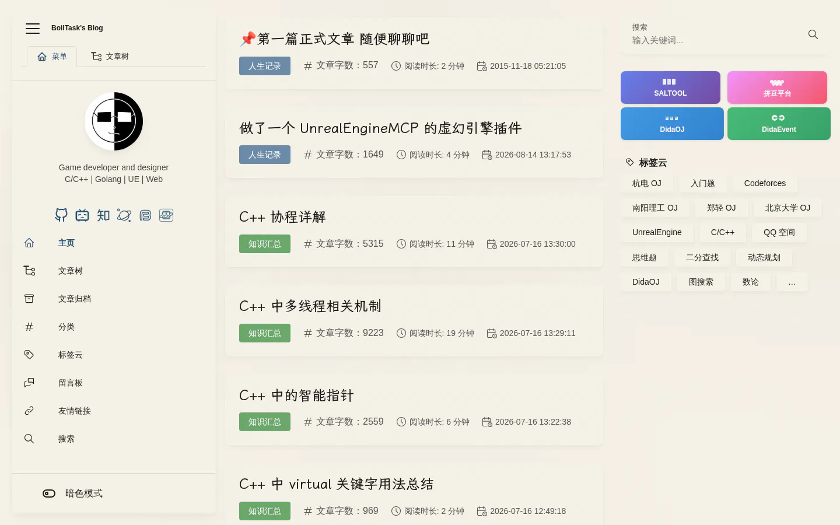Switch to the 文章树 tab
Screen dimensions: 840x525
coord(110,57)
